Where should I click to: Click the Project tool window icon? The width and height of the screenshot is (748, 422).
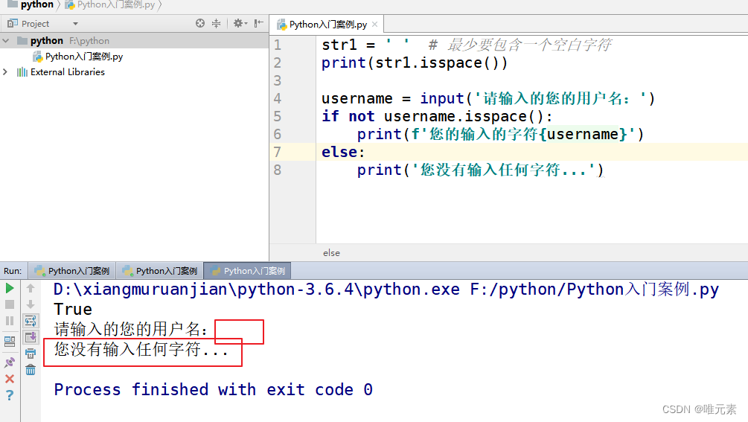tap(13, 23)
